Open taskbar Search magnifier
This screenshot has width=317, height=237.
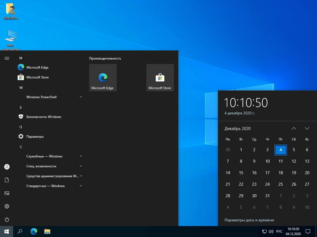[x=20, y=231]
